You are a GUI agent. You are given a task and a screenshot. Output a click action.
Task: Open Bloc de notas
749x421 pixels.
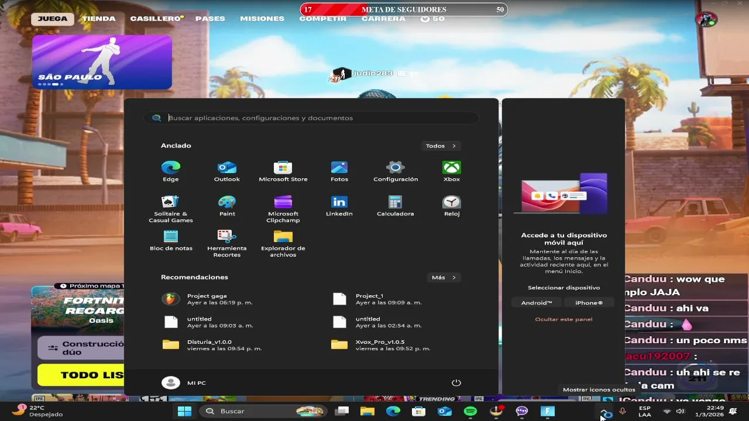pyautogui.click(x=171, y=240)
